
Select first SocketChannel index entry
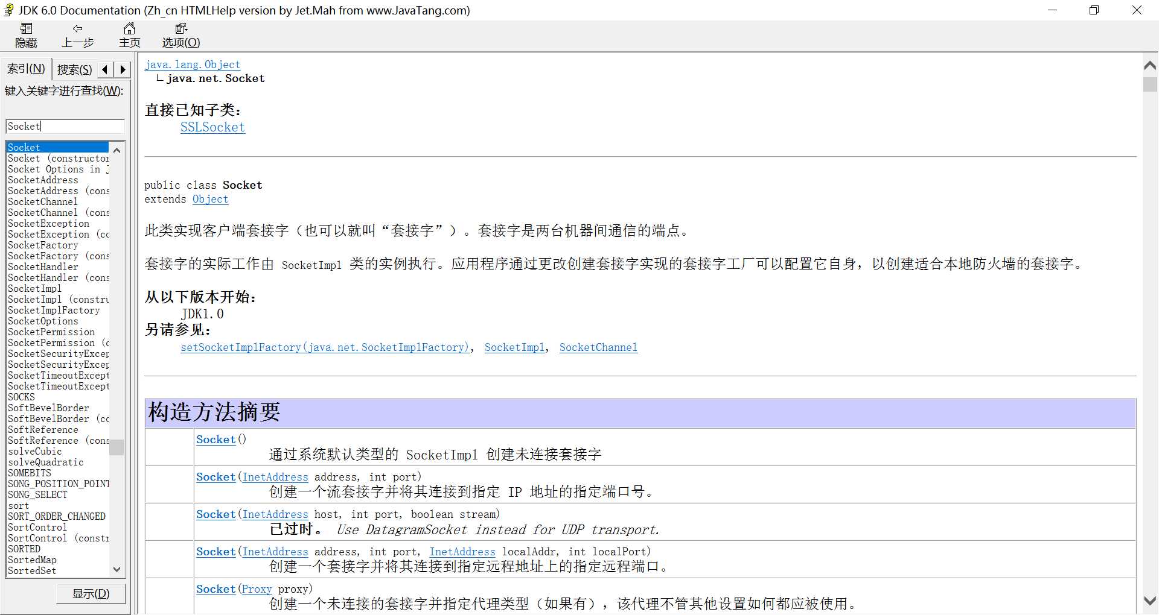coord(43,201)
